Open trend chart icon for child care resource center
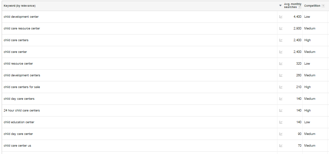Image resolution: width=329 pixels, height=154 pixels. (x=281, y=28)
